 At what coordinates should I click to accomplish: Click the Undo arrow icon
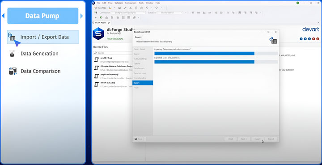coord(147,8)
